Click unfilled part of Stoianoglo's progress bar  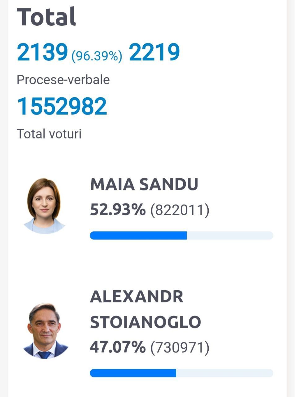(x=225, y=373)
